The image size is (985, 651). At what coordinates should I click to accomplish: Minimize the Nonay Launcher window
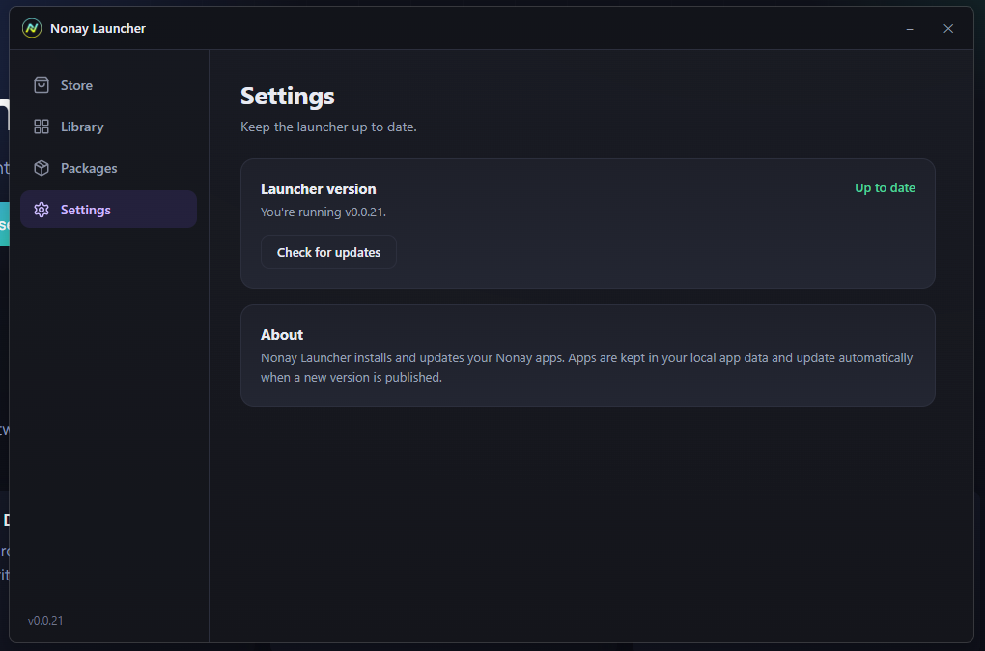(x=910, y=29)
